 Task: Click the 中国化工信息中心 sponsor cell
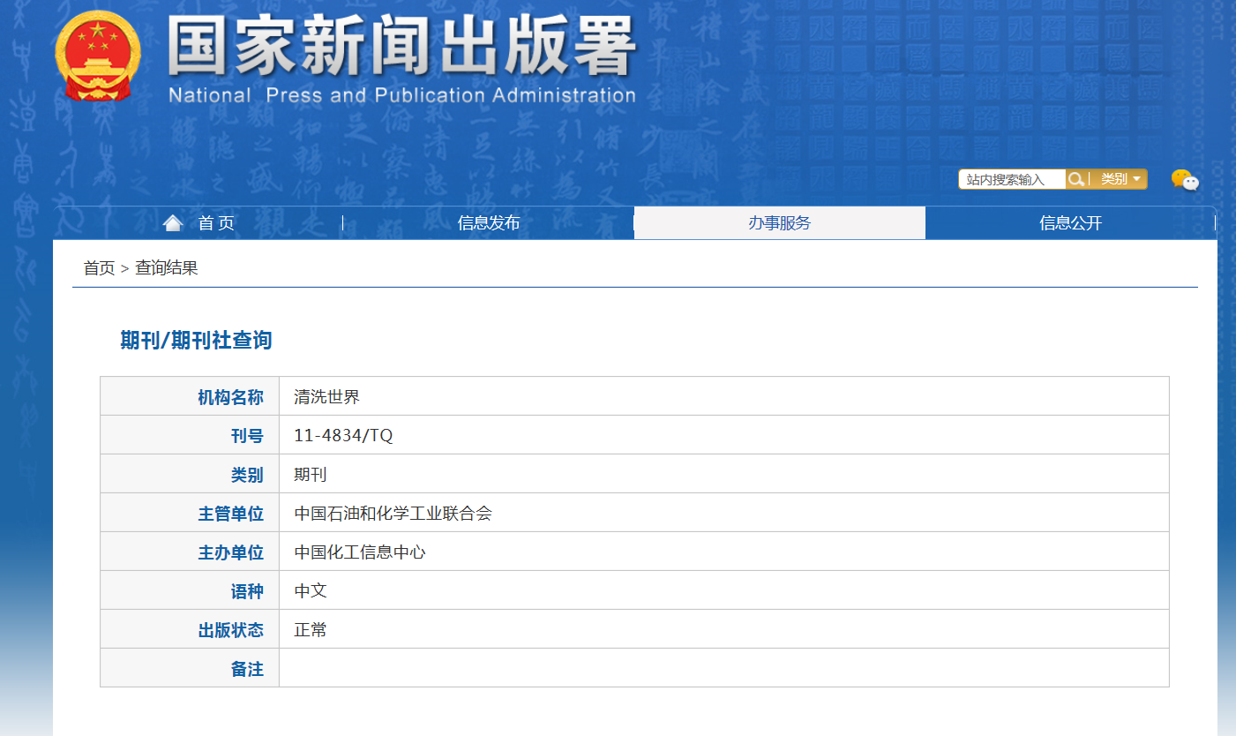click(360, 552)
